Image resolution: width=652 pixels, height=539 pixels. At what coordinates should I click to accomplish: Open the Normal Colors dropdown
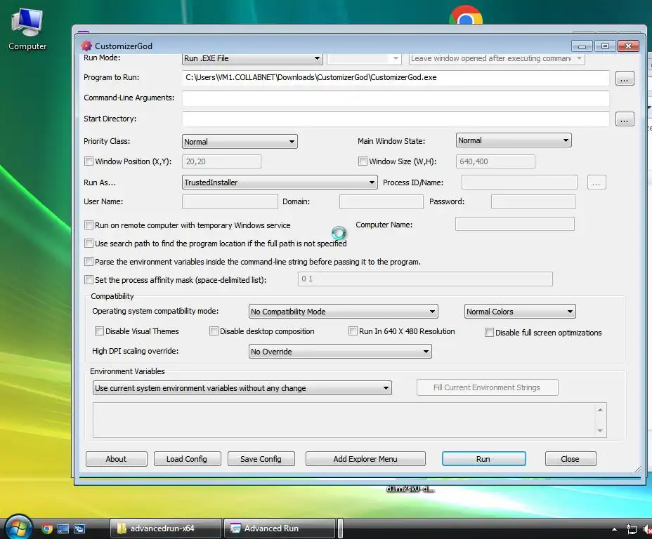point(520,312)
